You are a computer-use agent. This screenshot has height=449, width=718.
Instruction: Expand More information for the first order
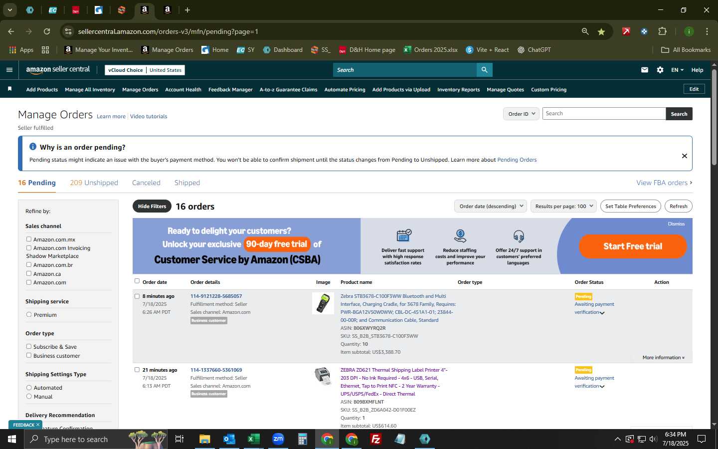tap(663, 357)
